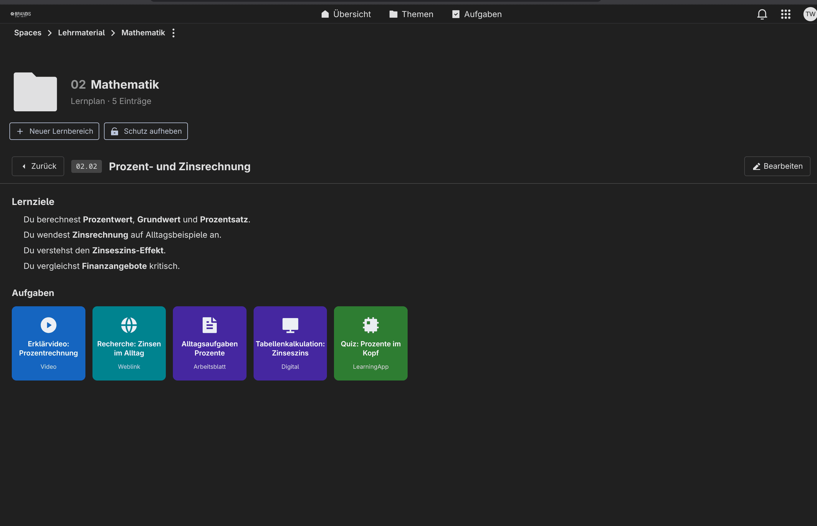
Task: Open Tabellenkalkulation: Zinseszins card
Action: coord(290,343)
